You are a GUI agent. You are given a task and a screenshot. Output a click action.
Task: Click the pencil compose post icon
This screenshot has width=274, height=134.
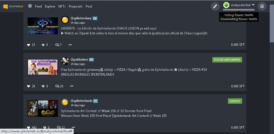click(x=215, y=6)
